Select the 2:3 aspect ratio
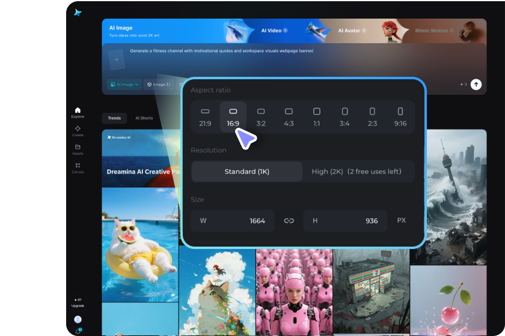The image size is (505, 336). point(372,117)
